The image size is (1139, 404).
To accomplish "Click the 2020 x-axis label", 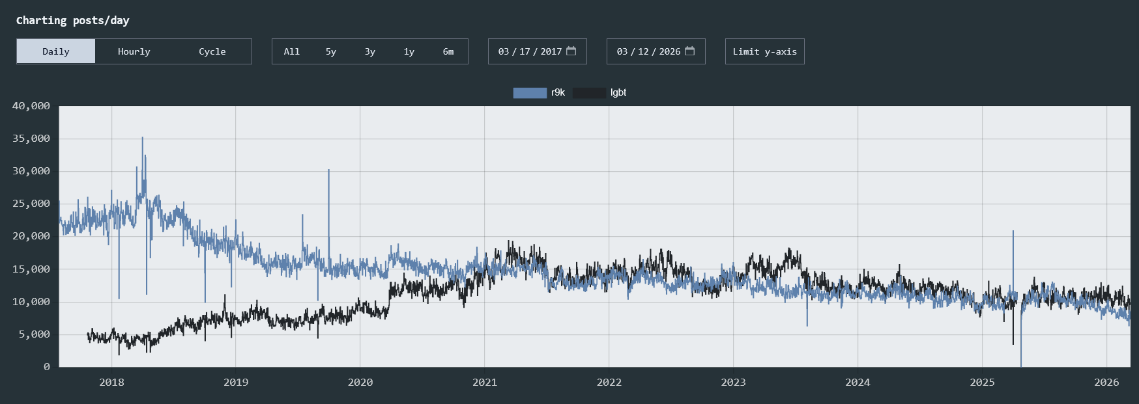I will click(360, 382).
